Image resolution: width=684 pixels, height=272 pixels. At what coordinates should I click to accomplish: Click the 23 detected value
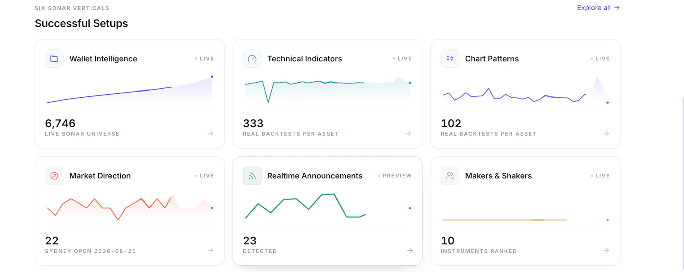coord(250,240)
